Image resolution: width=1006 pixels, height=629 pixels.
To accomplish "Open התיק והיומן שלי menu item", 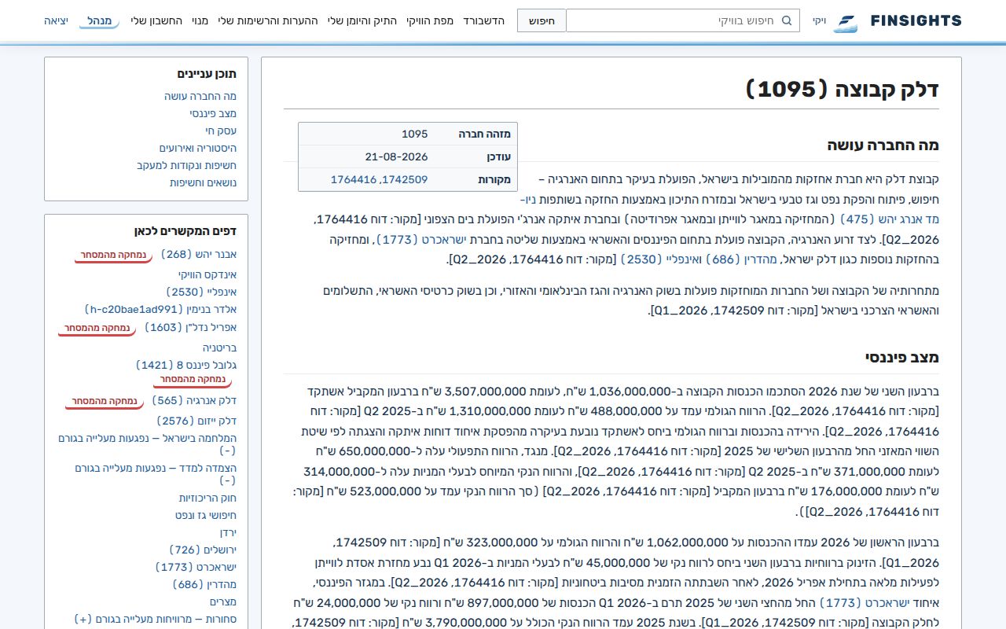I will (362, 20).
